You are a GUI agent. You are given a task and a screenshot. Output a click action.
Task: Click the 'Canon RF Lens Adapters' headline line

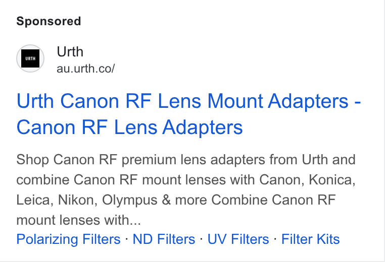pyautogui.click(x=129, y=127)
